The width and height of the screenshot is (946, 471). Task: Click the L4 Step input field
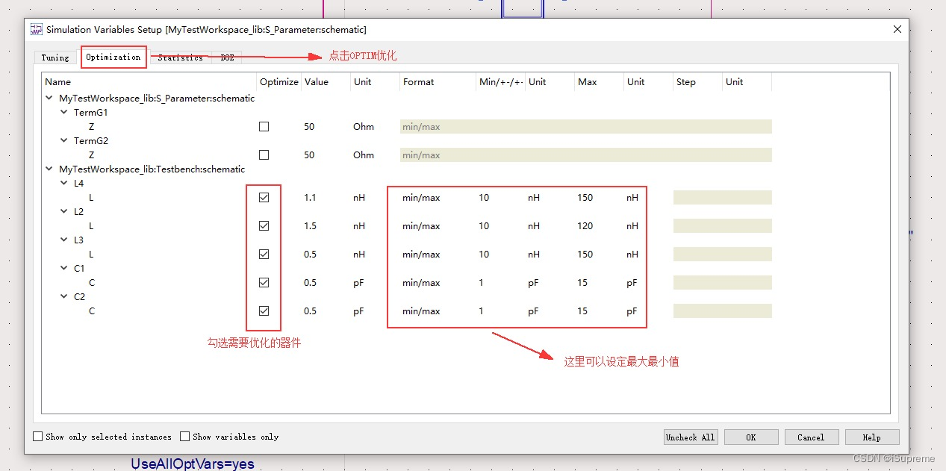[x=722, y=198]
